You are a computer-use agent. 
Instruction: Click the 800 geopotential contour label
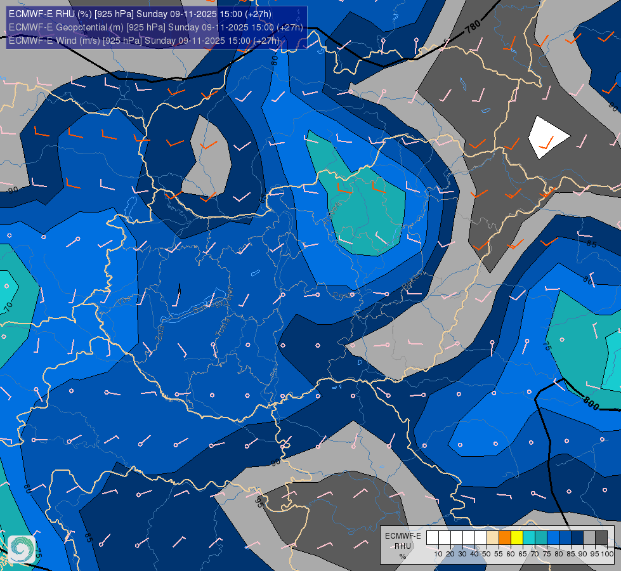(x=591, y=404)
